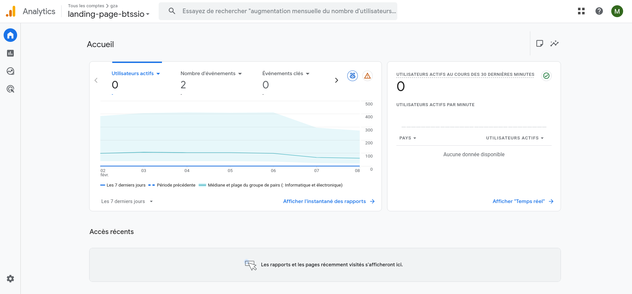Open Admin settings gear icon

coord(10,279)
